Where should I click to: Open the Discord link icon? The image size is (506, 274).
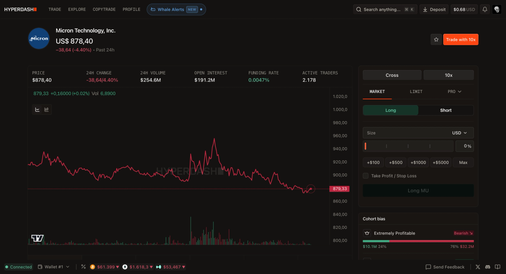point(487,267)
